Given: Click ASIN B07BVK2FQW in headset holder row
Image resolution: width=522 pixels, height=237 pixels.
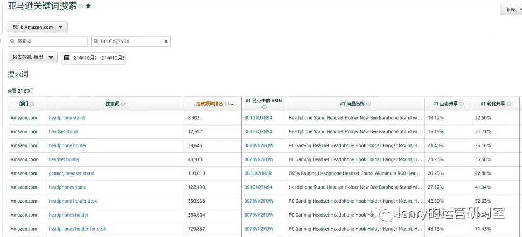Looking at the screenshot, I should coord(259,159).
